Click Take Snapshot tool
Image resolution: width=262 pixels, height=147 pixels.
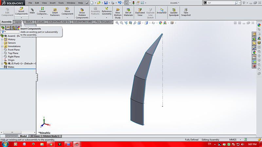coord(186,12)
